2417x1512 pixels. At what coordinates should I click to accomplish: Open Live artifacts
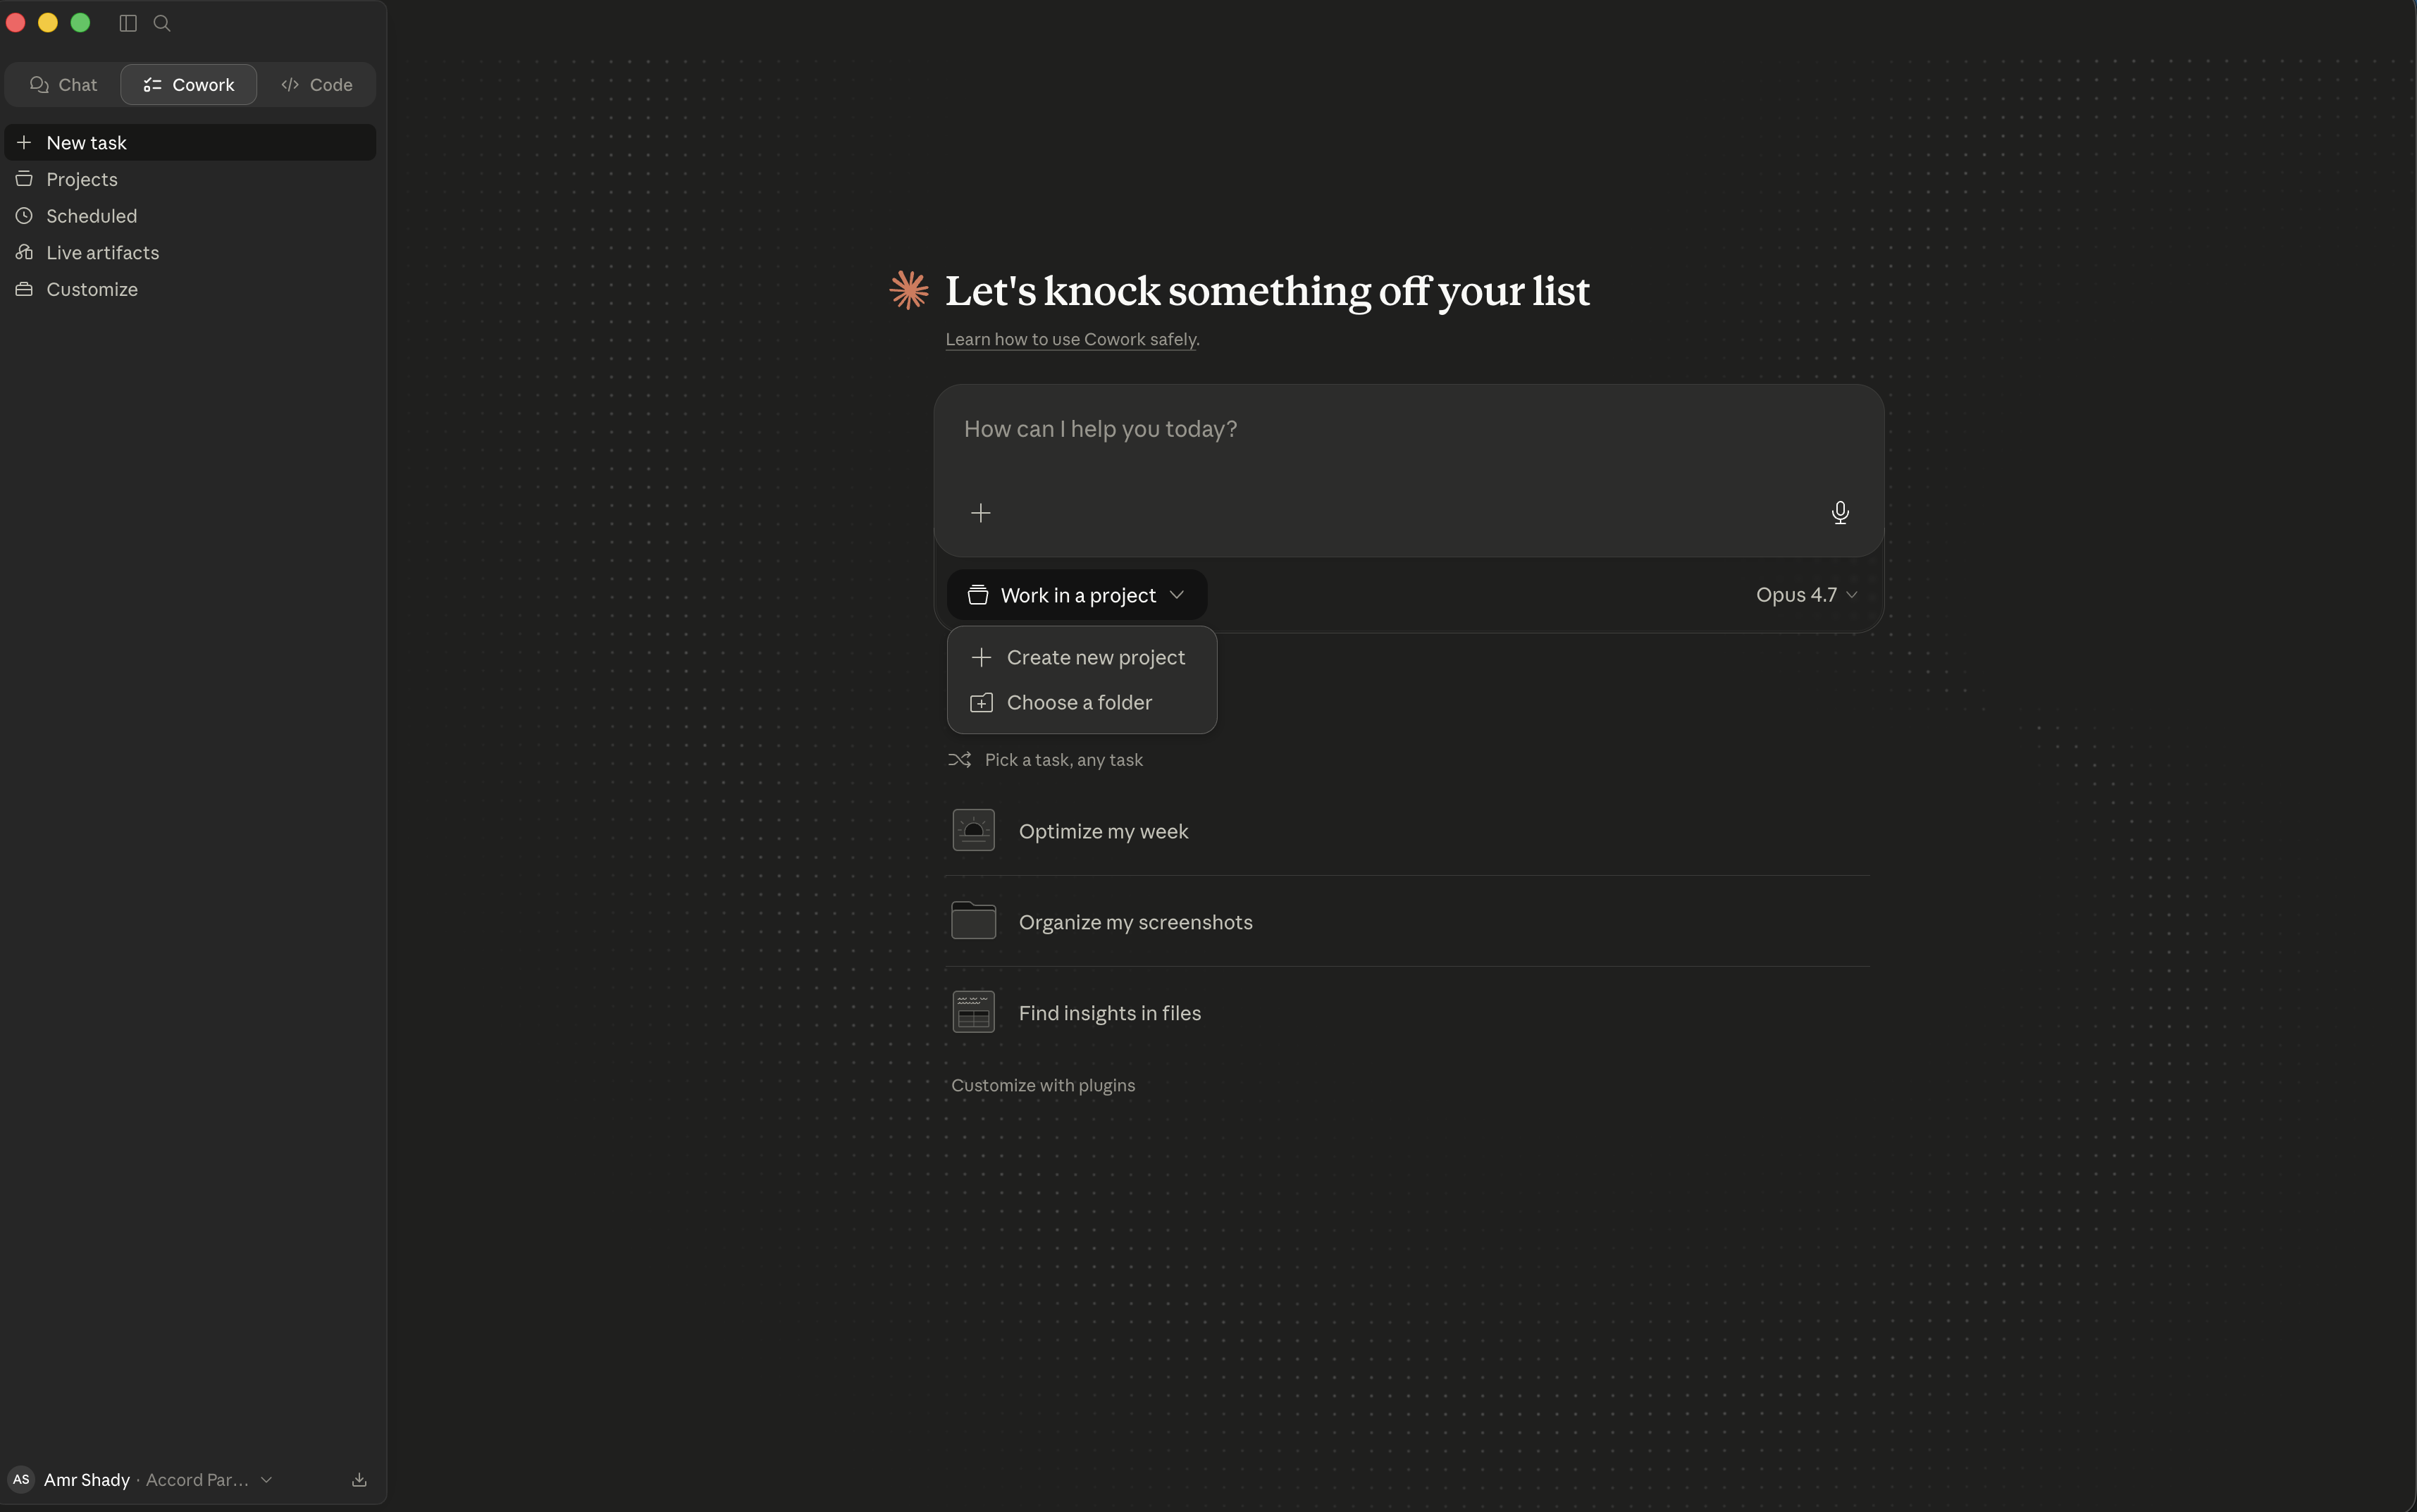[x=190, y=253]
